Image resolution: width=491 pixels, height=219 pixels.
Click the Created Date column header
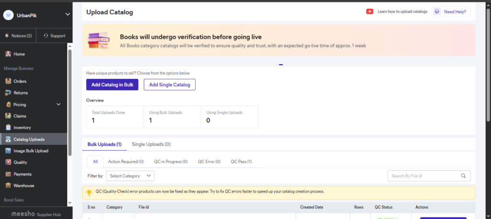tap(312, 207)
